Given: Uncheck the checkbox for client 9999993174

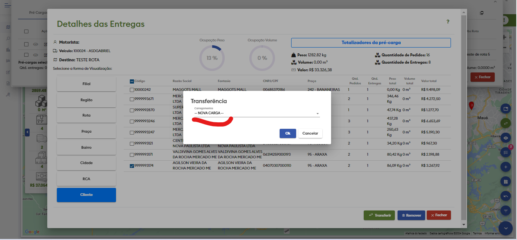Looking at the screenshot, I should click(132, 166).
